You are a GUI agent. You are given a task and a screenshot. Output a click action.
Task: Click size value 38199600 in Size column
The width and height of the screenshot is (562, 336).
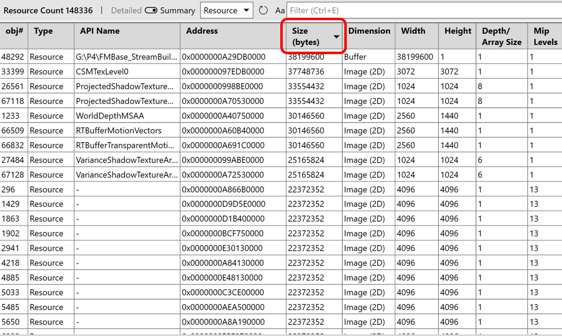[x=306, y=57]
